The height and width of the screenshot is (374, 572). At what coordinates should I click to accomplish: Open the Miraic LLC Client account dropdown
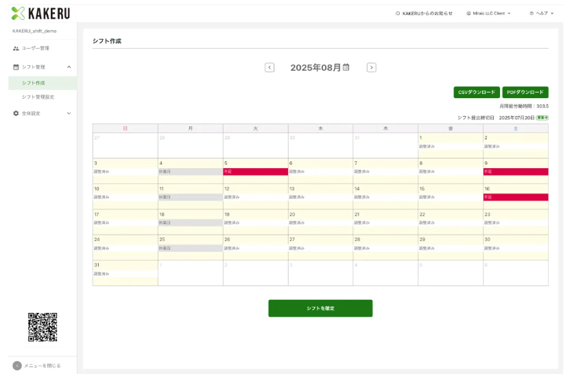(488, 13)
